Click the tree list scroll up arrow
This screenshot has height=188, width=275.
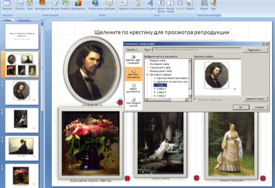tap(189, 61)
